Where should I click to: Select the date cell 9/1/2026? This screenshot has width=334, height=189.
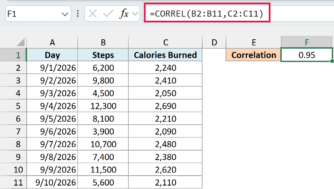coord(52,68)
